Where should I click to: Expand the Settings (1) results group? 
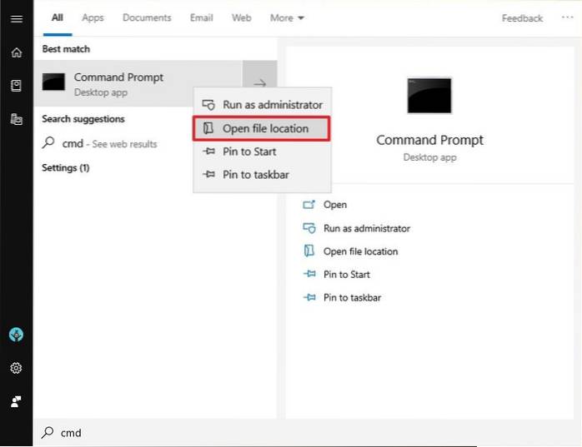pos(66,168)
